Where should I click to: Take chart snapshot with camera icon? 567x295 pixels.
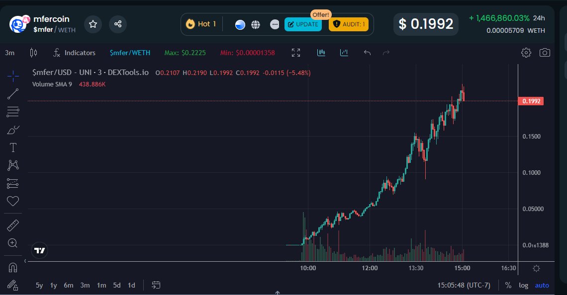pyautogui.click(x=545, y=53)
